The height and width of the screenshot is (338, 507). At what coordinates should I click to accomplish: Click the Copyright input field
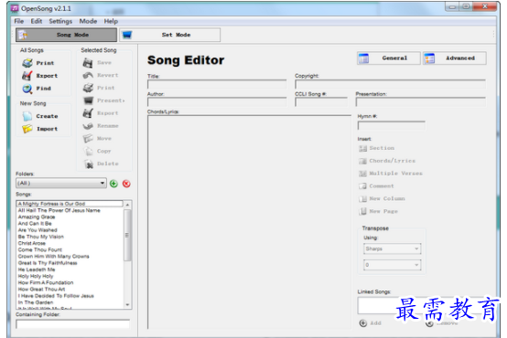coord(390,84)
